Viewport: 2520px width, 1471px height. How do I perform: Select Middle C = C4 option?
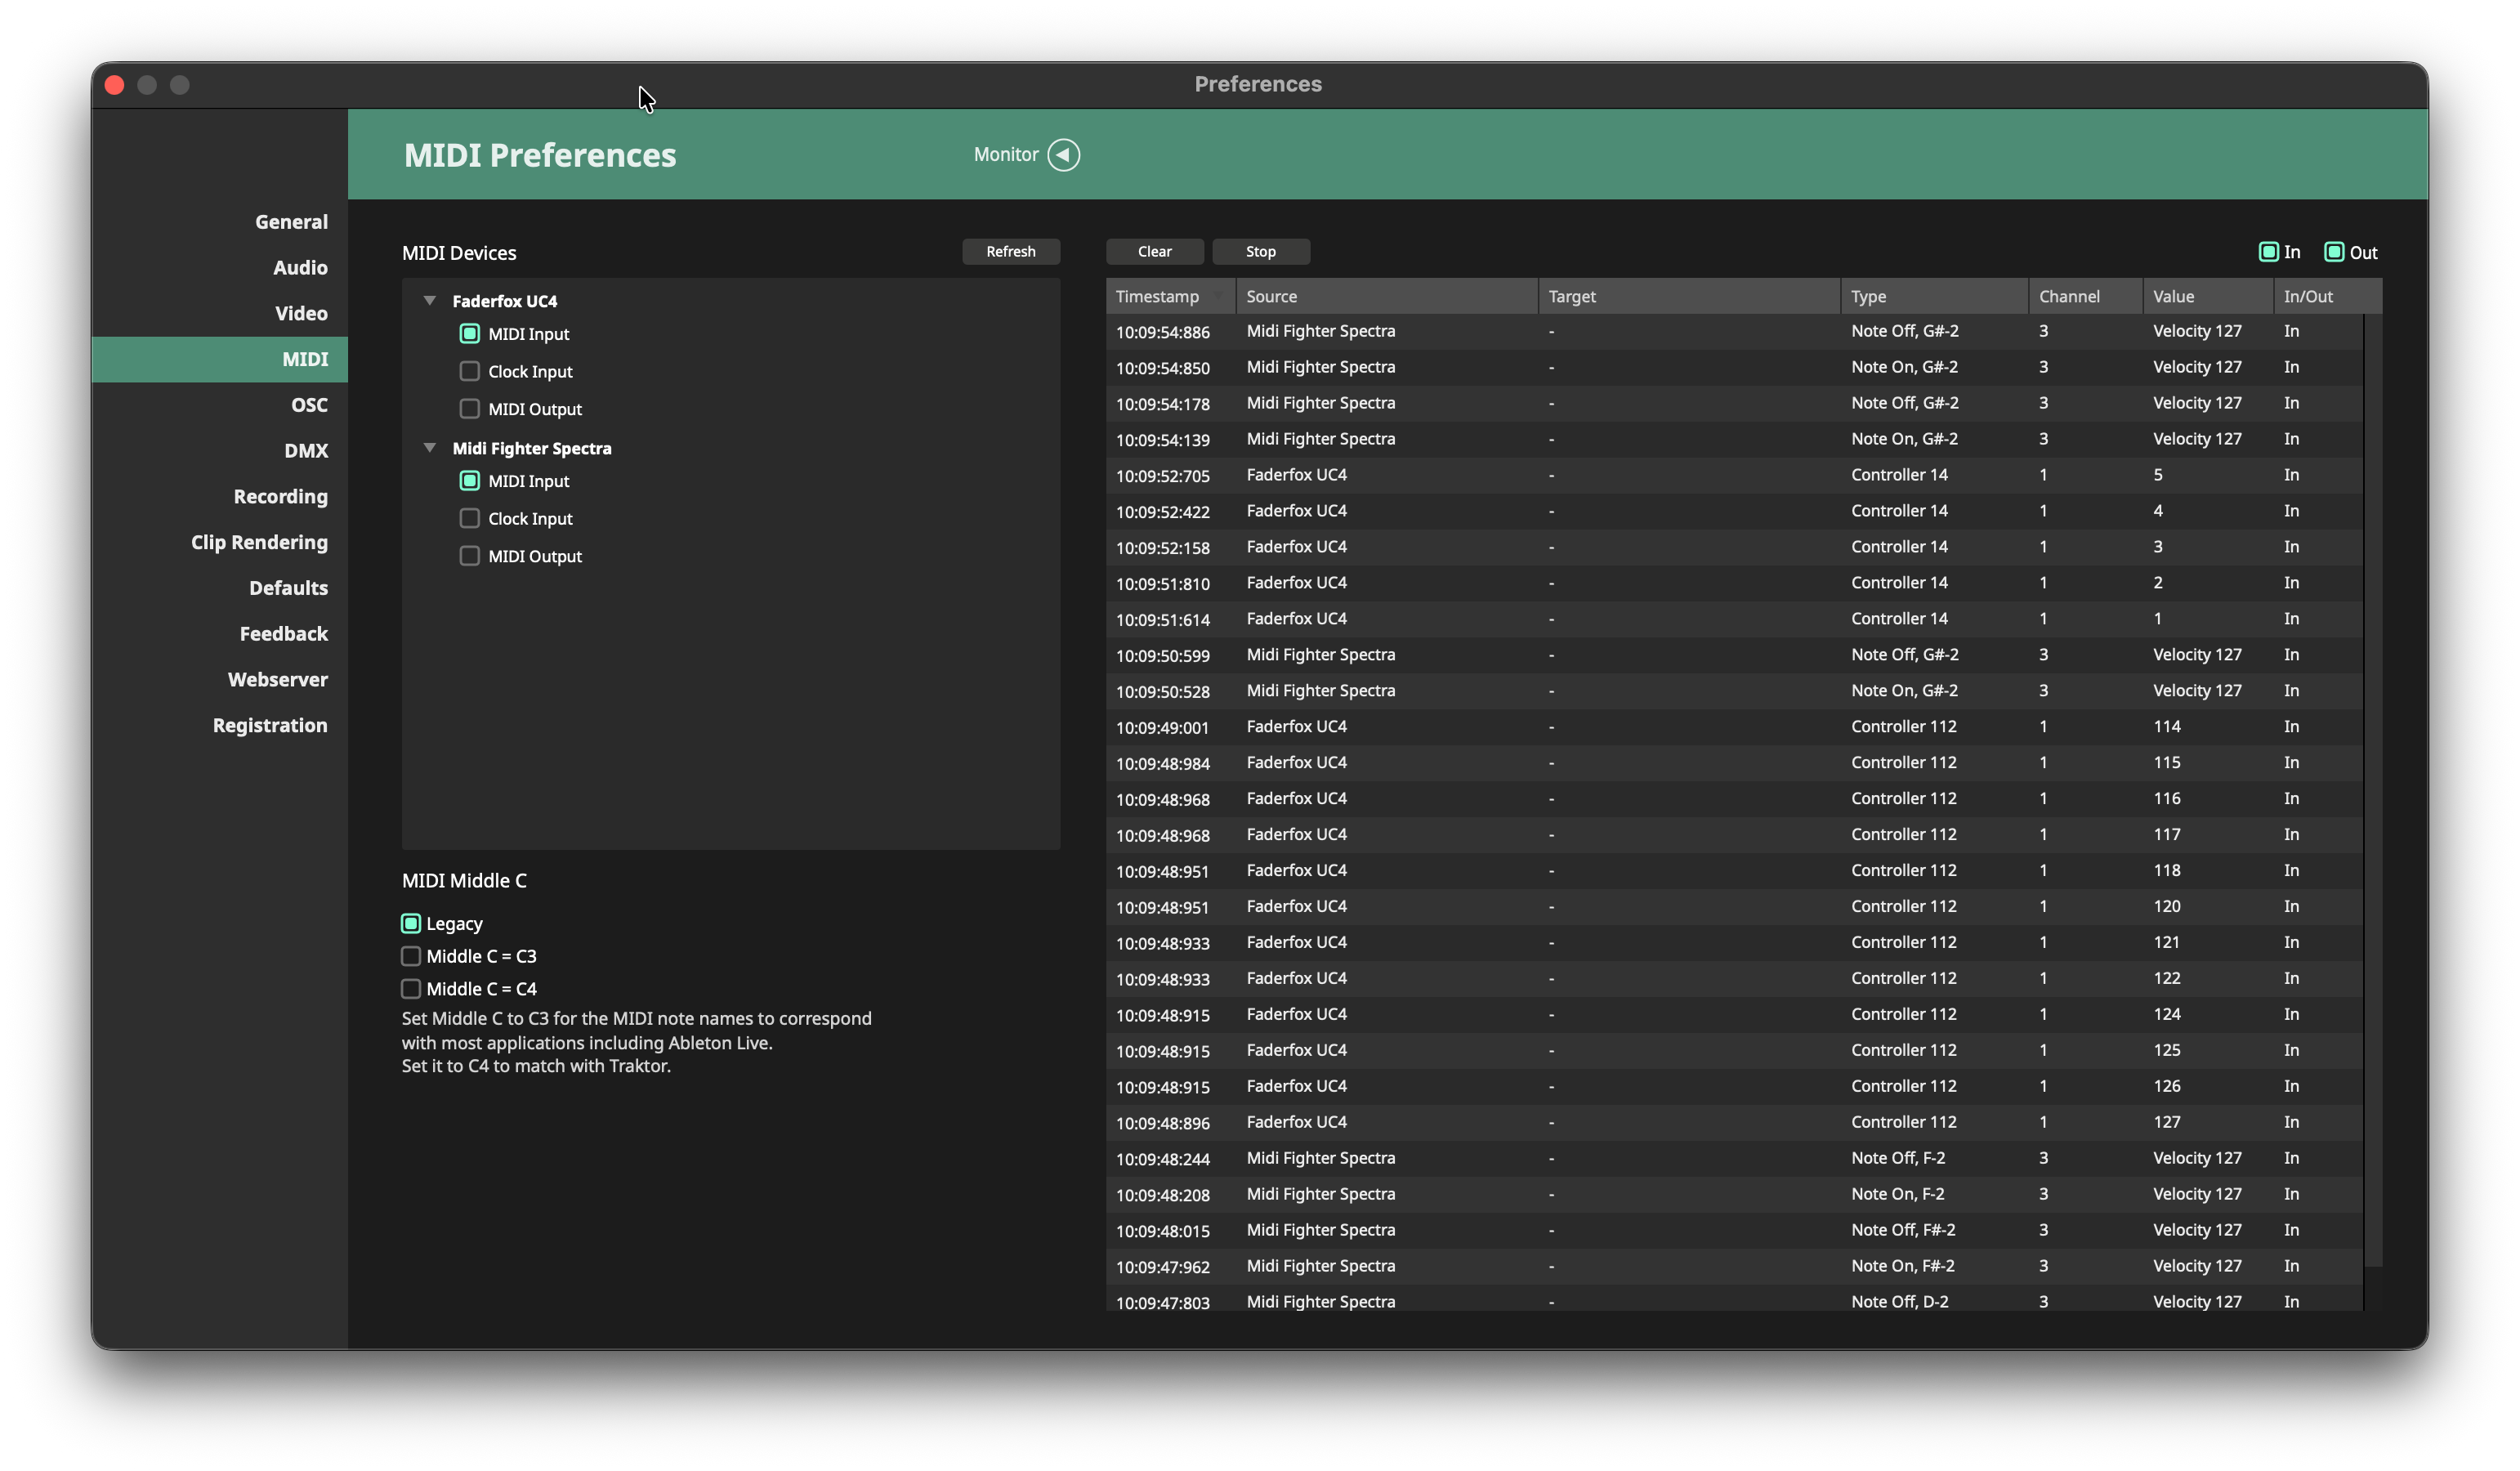tap(411, 988)
